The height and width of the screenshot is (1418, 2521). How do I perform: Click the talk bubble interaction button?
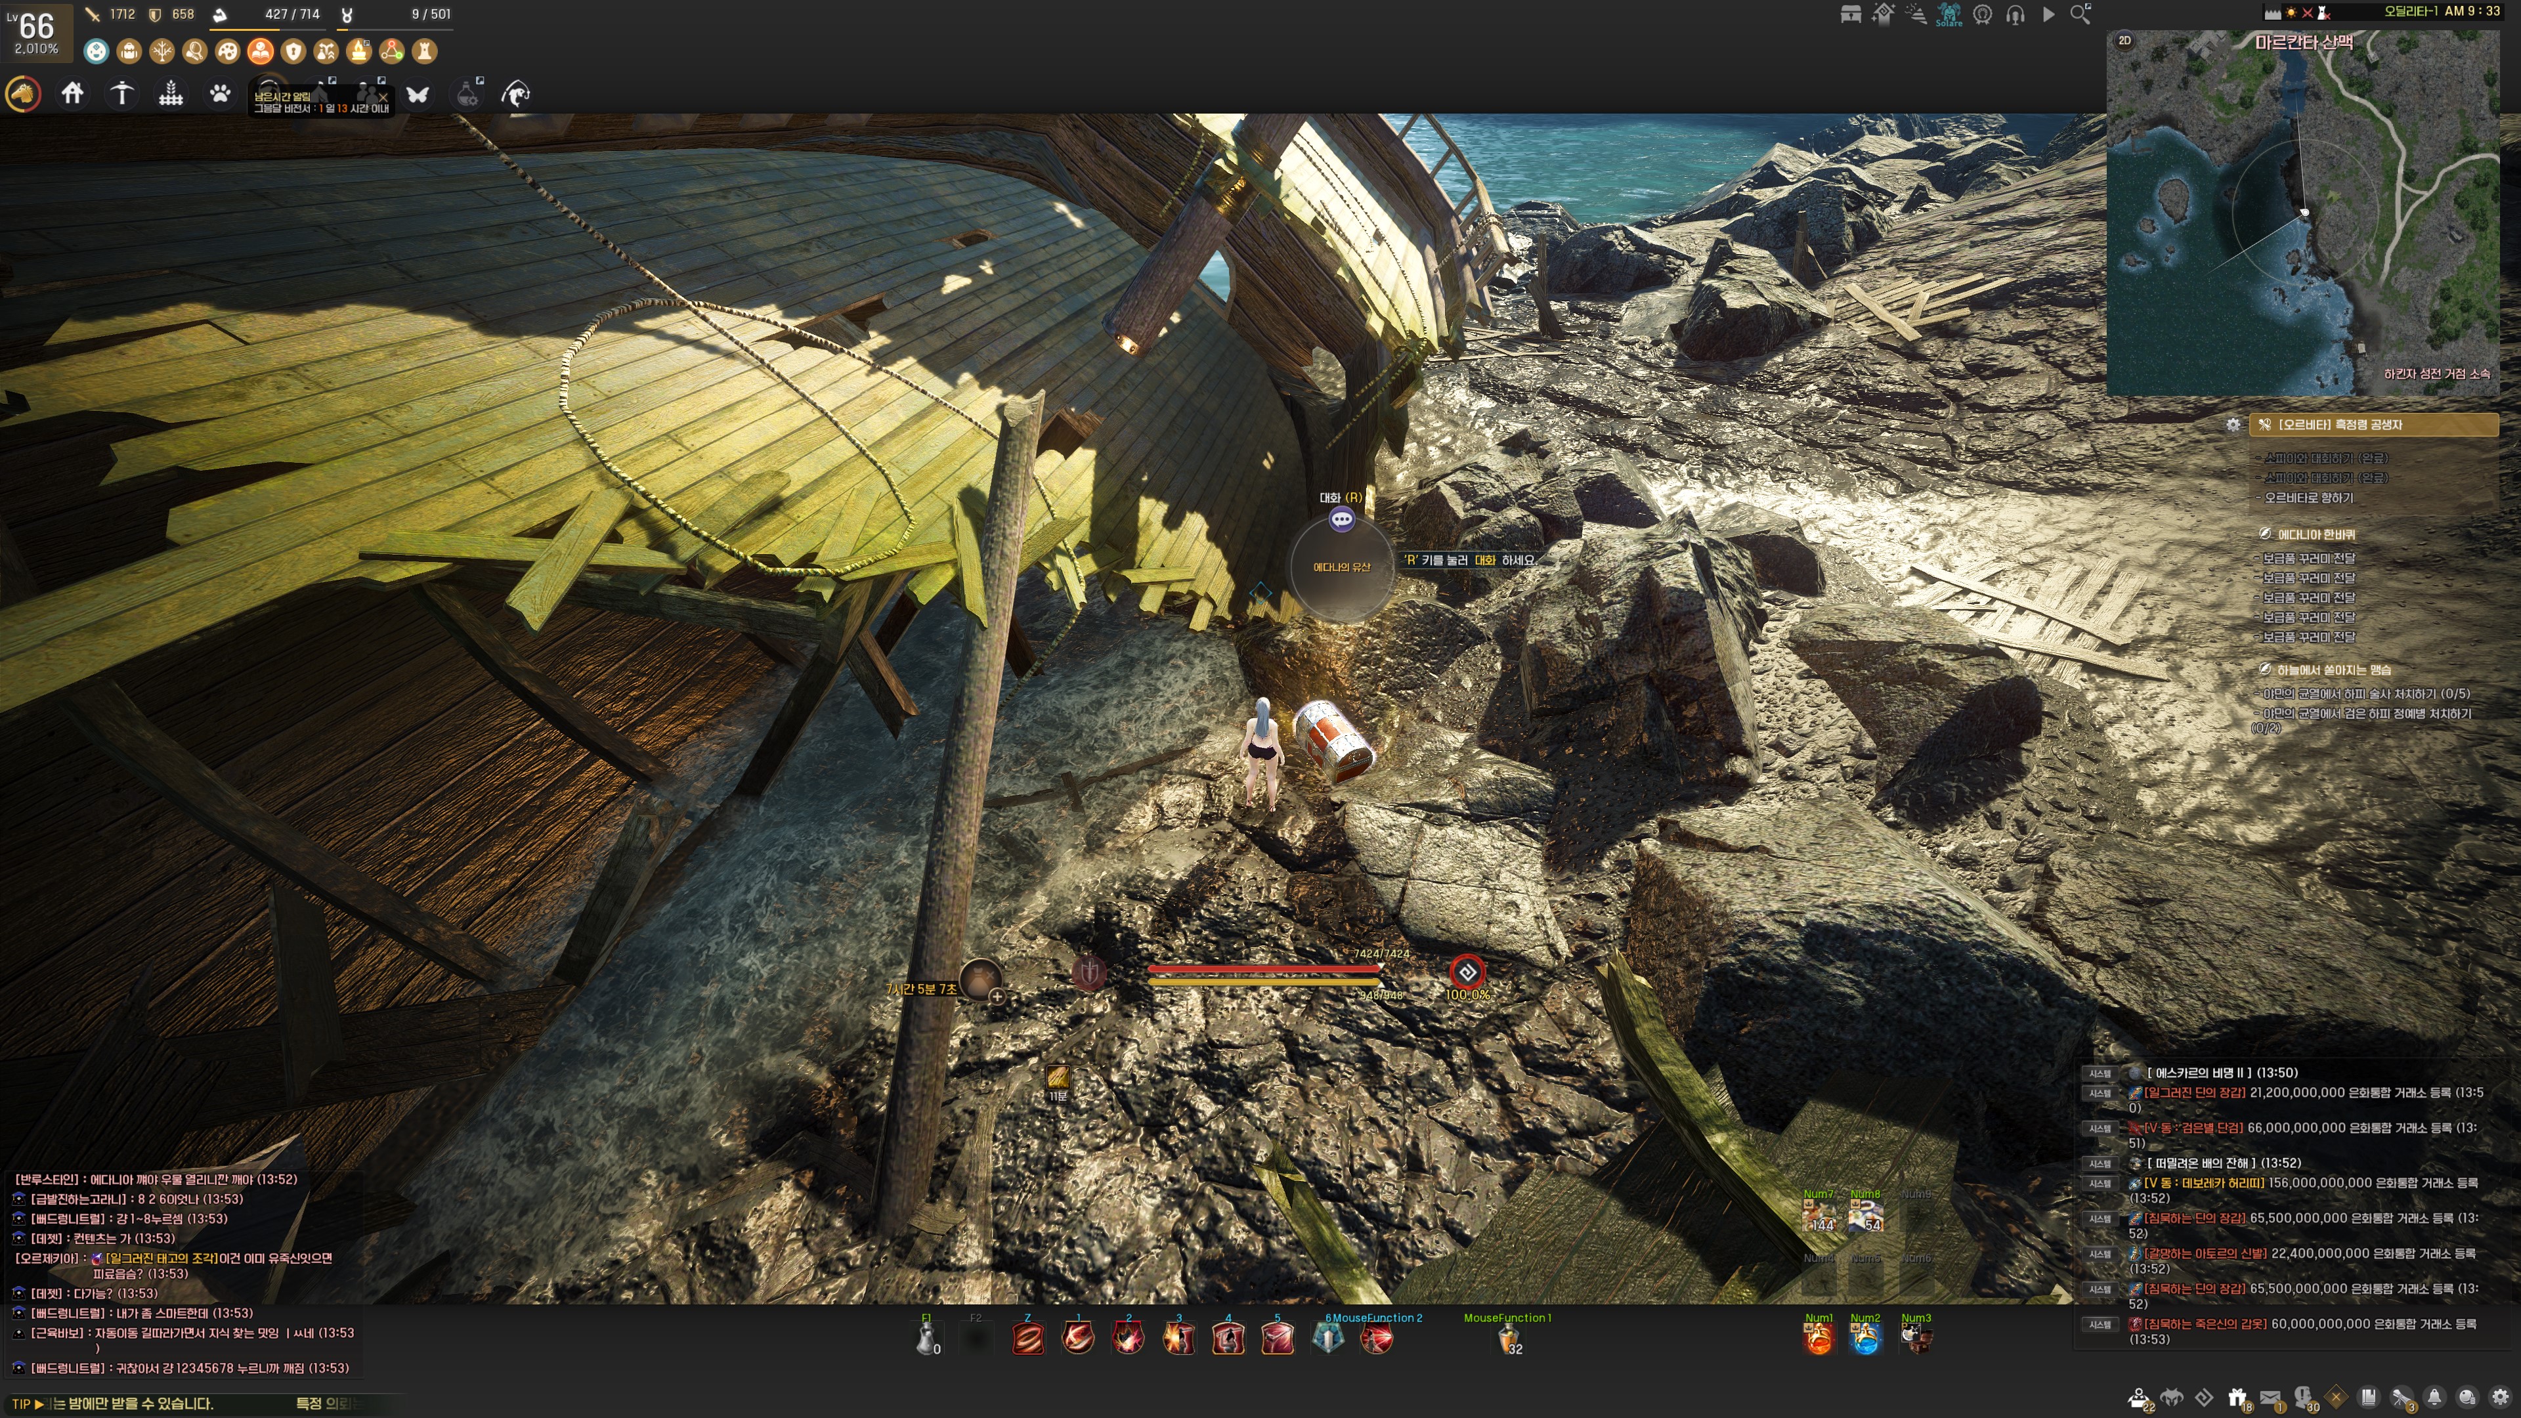(1342, 520)
